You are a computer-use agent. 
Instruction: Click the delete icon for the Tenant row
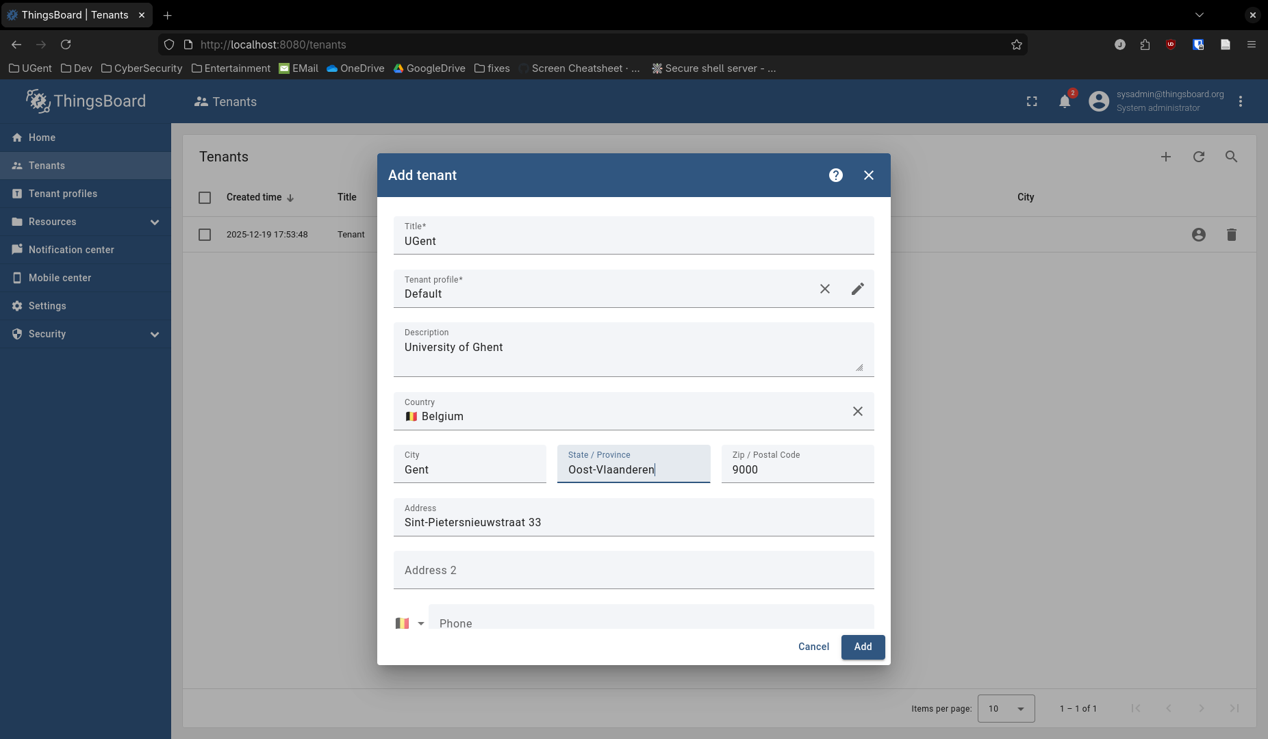(1231, 235)
